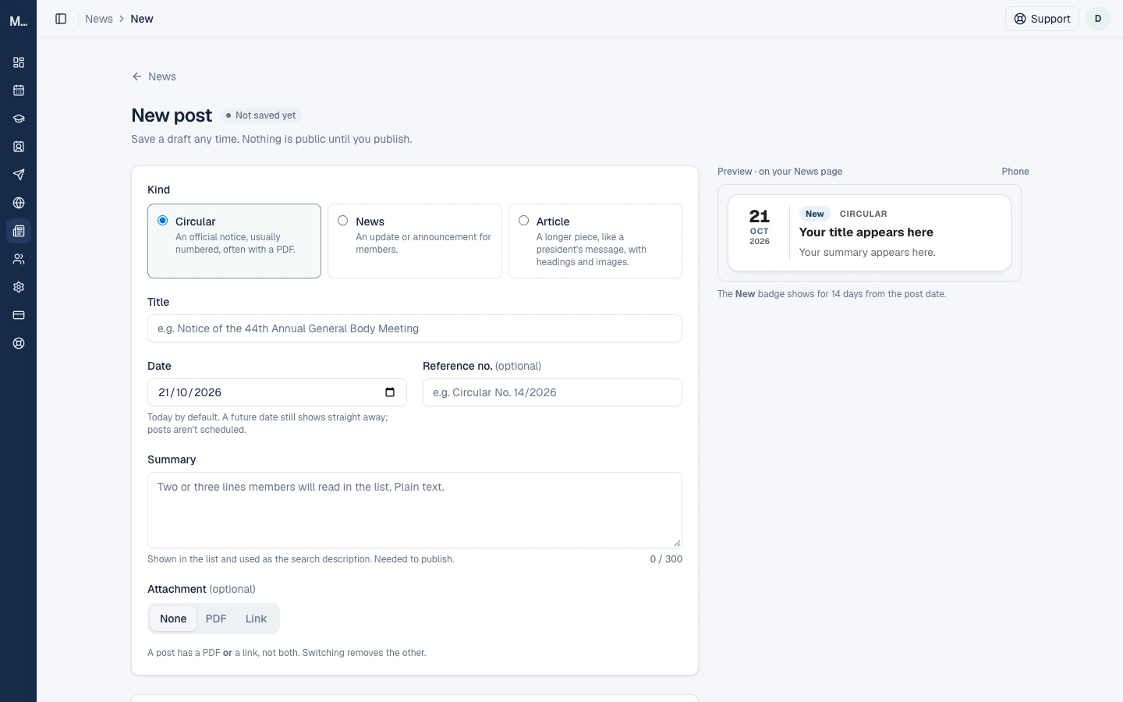The width and height of the screenshot is (1123, 702).
Task: Click the Not saved yet status badge
Action: coord(260,115)
